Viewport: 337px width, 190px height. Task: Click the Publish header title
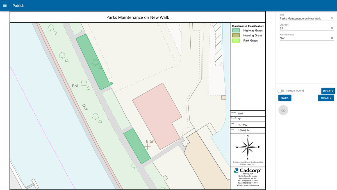coord(19,5)
